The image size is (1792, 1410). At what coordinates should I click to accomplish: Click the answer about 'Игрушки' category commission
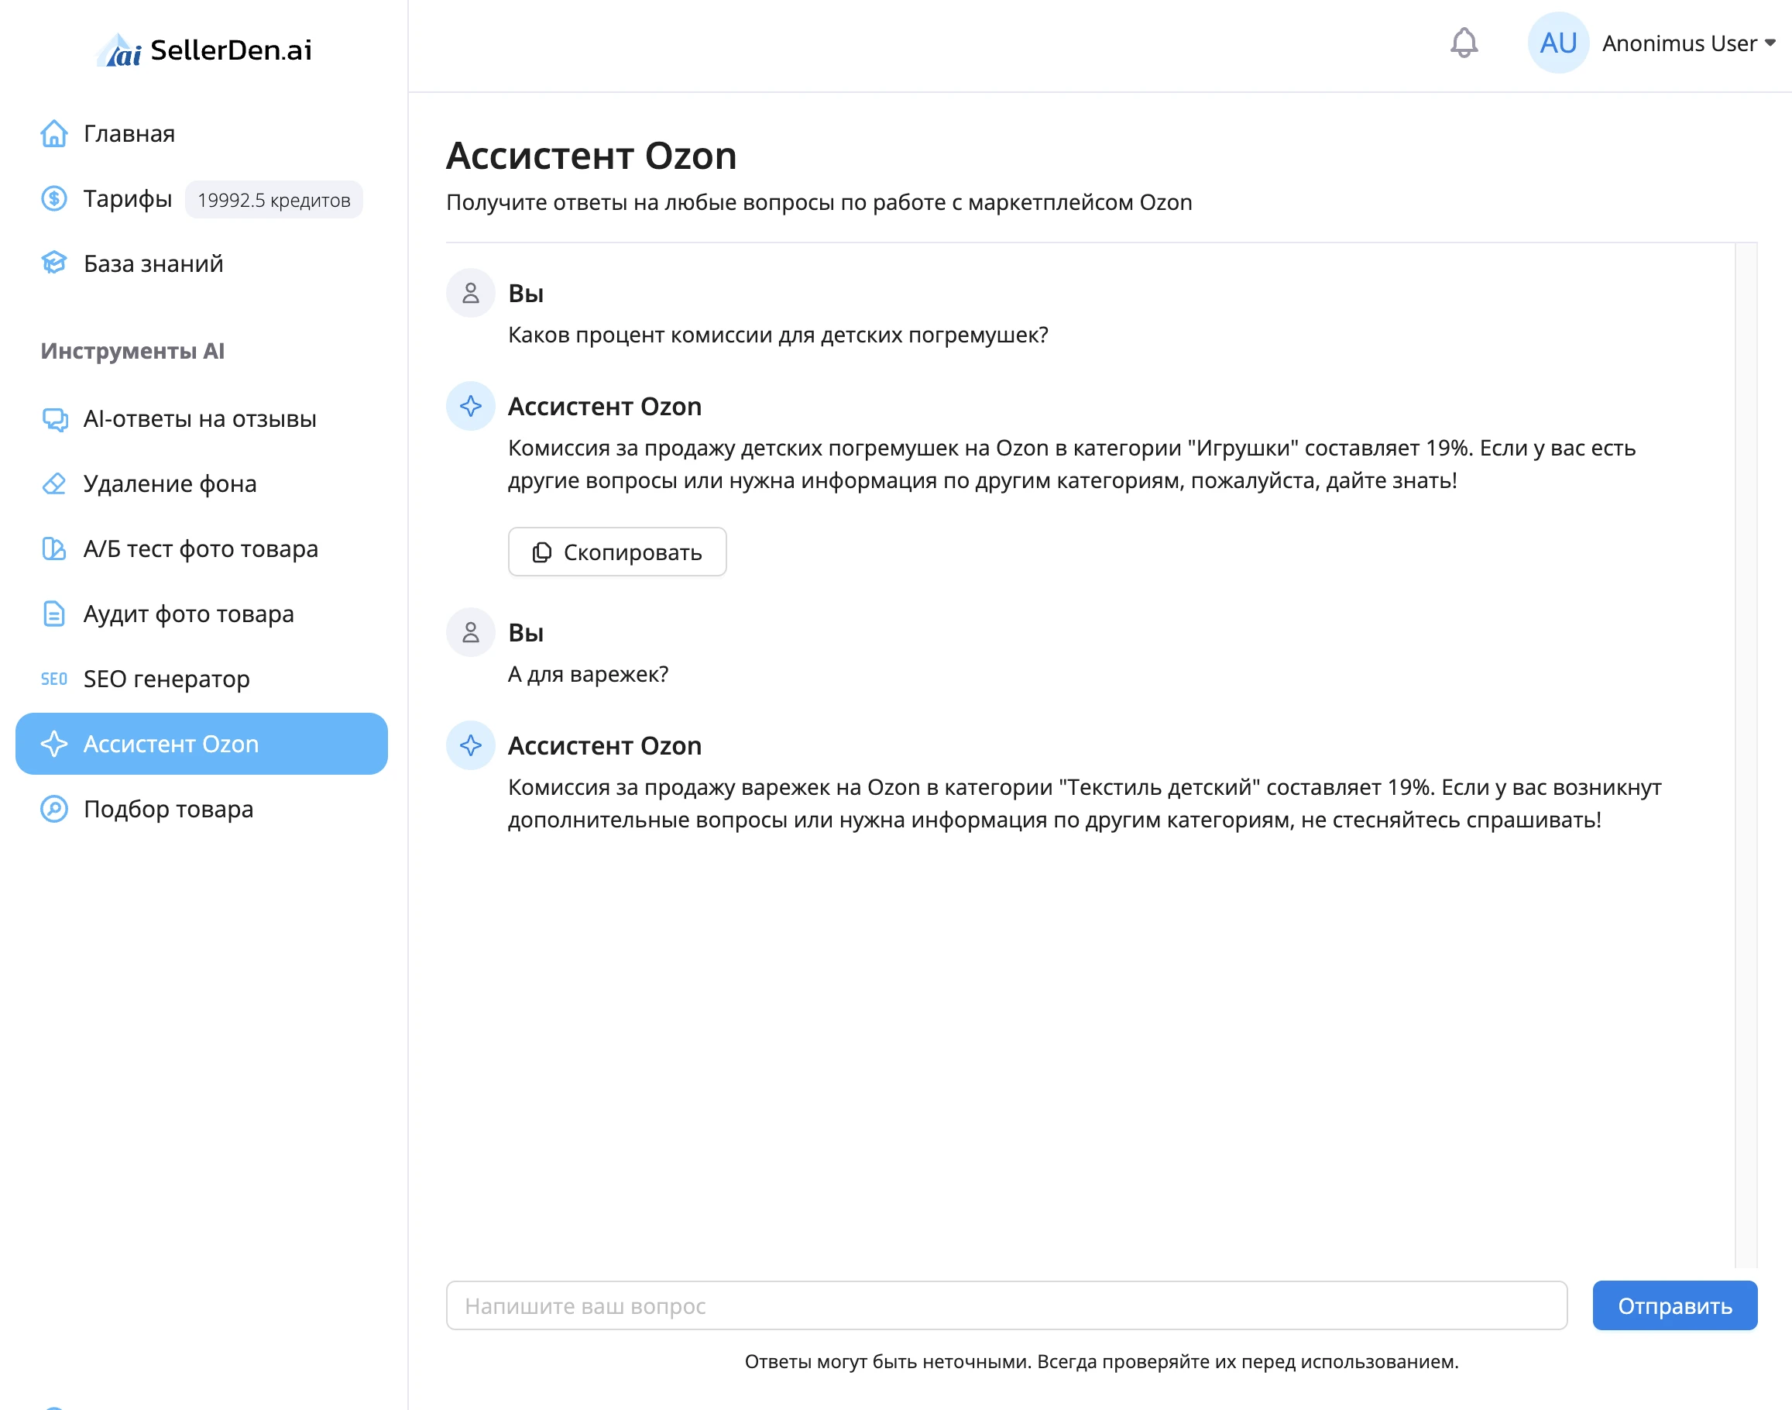[x=1072, y=464]
